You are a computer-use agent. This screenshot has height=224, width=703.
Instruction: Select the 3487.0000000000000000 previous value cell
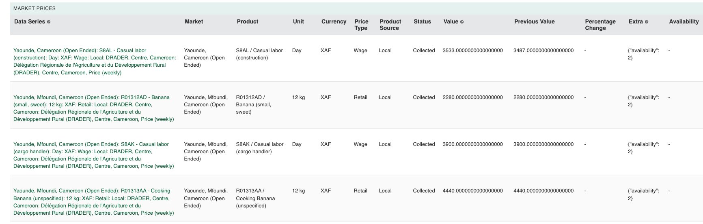[x=543, y=51]
